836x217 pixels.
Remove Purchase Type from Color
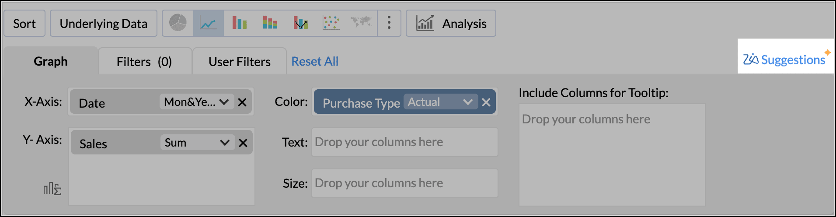click(486, 102)
